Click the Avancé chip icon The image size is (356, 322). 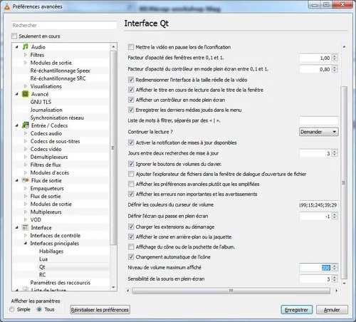26,94
